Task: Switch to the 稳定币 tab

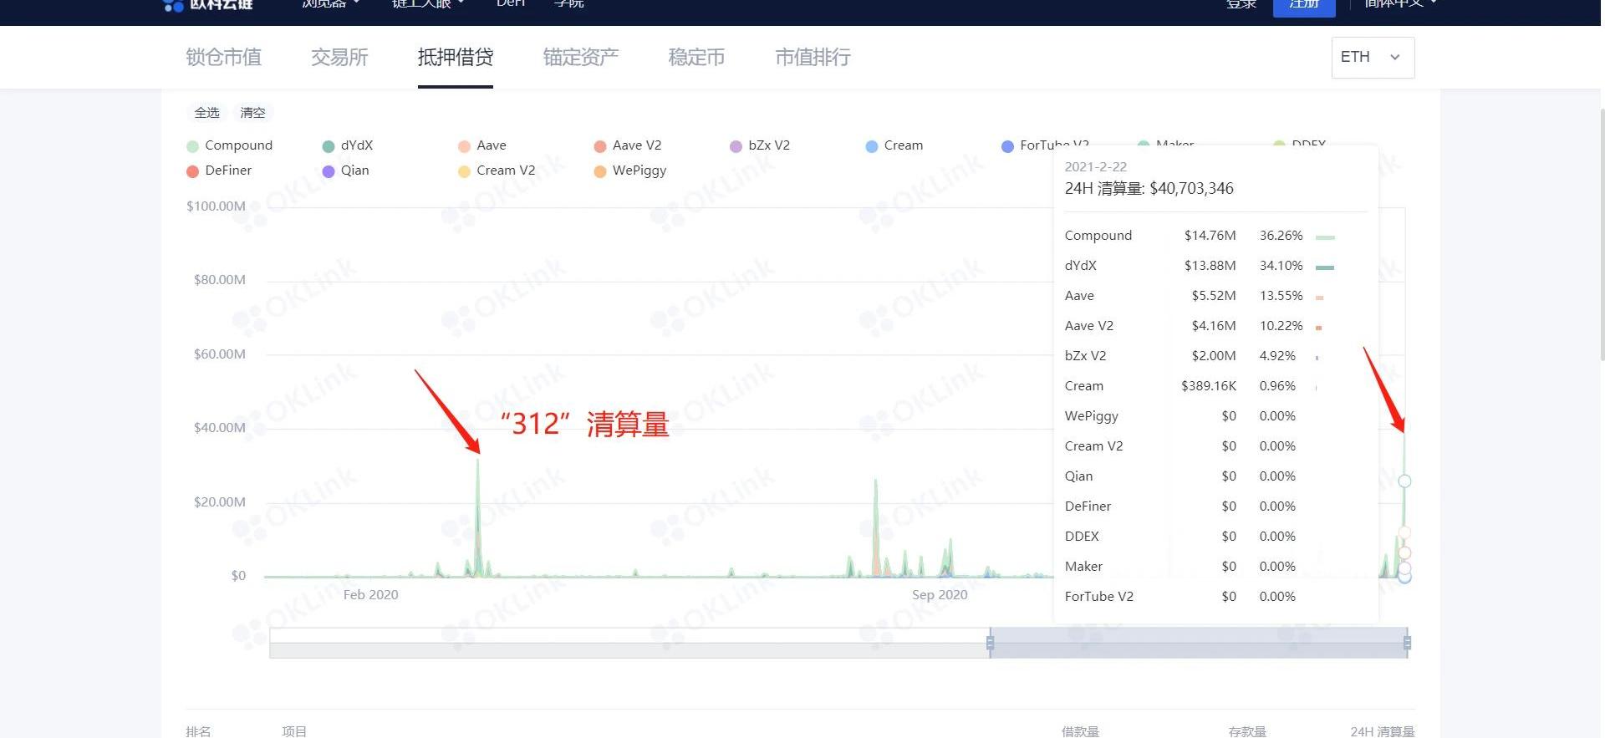Action: tap(696, 58)
